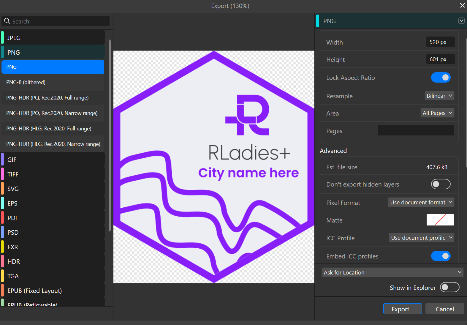The height and width of the screenshot is (325, 467).
Task: Expand the JPEG format group
Action: tap(53, 38)
